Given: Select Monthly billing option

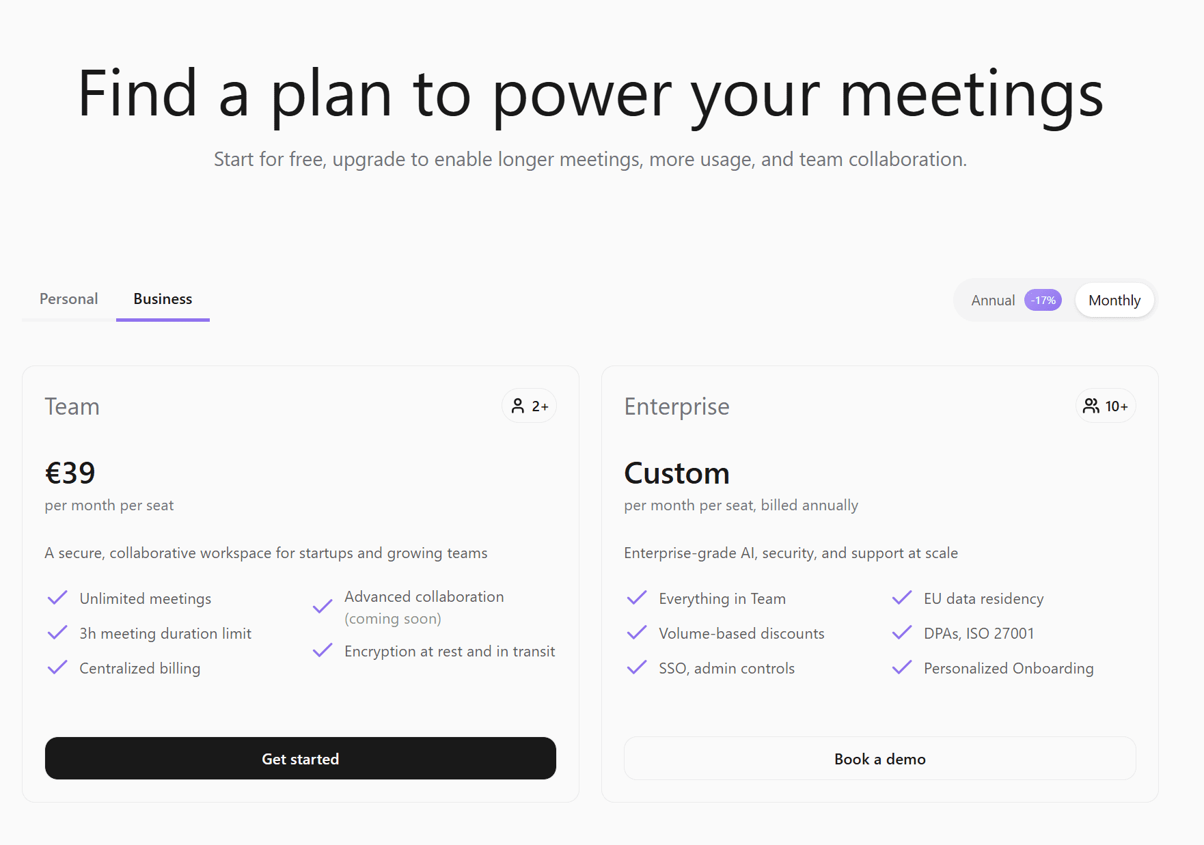Looking at the screenshot, I should point(1114,301).
